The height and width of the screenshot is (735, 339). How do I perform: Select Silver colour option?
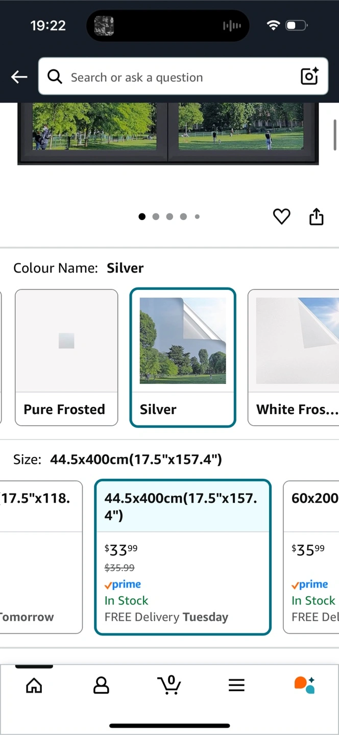(x=183, y=357)
